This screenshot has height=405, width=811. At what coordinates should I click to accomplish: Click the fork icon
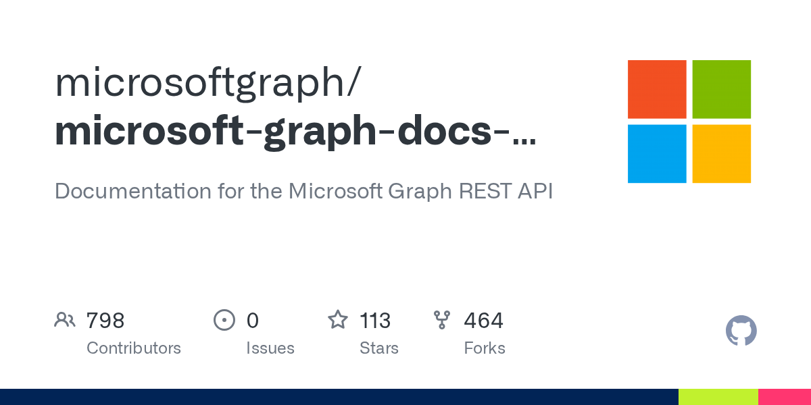(442, 320)
